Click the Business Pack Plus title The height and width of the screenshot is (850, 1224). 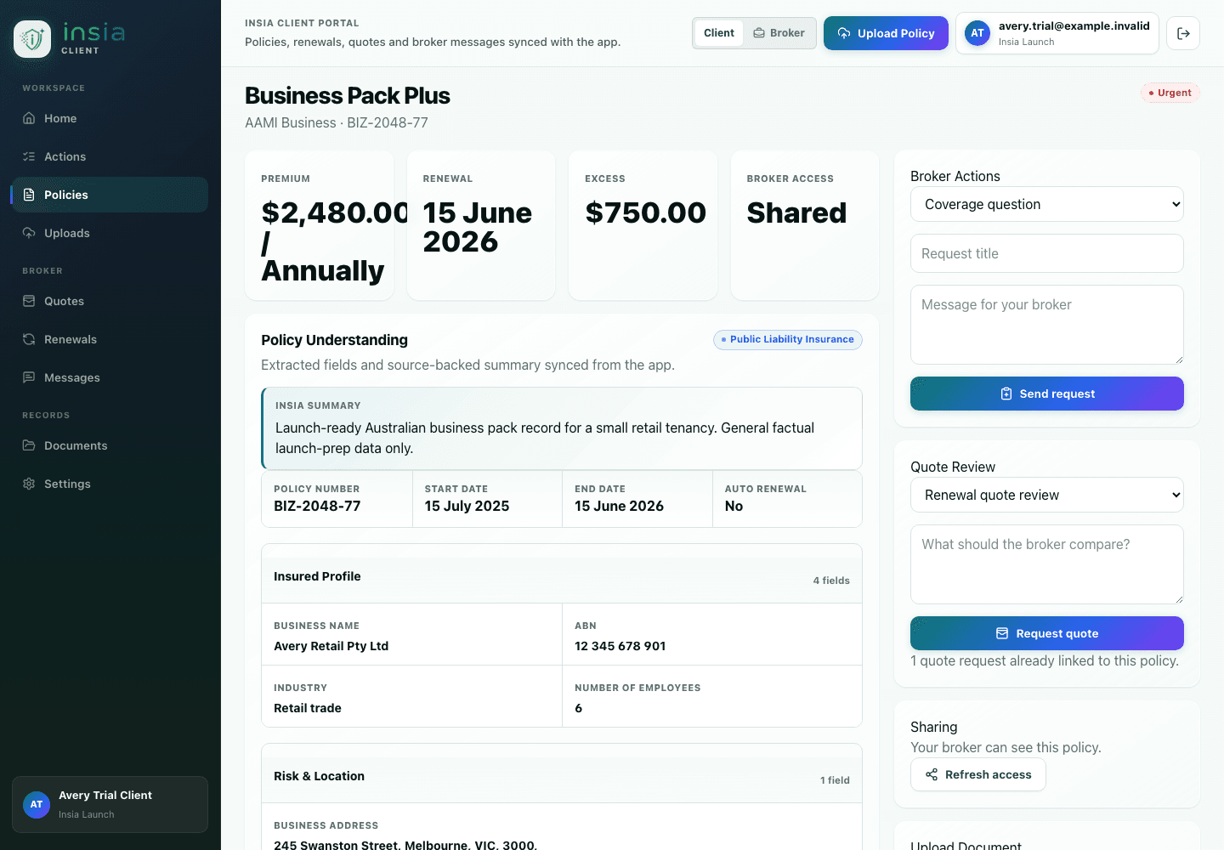click(348, 95)
